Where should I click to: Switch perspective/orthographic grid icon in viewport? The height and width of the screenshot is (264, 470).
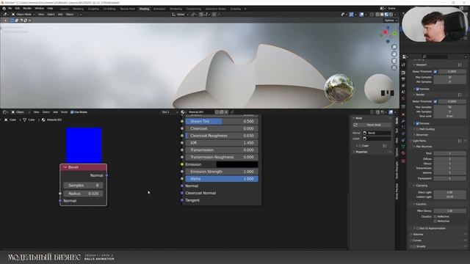[394, 68]
